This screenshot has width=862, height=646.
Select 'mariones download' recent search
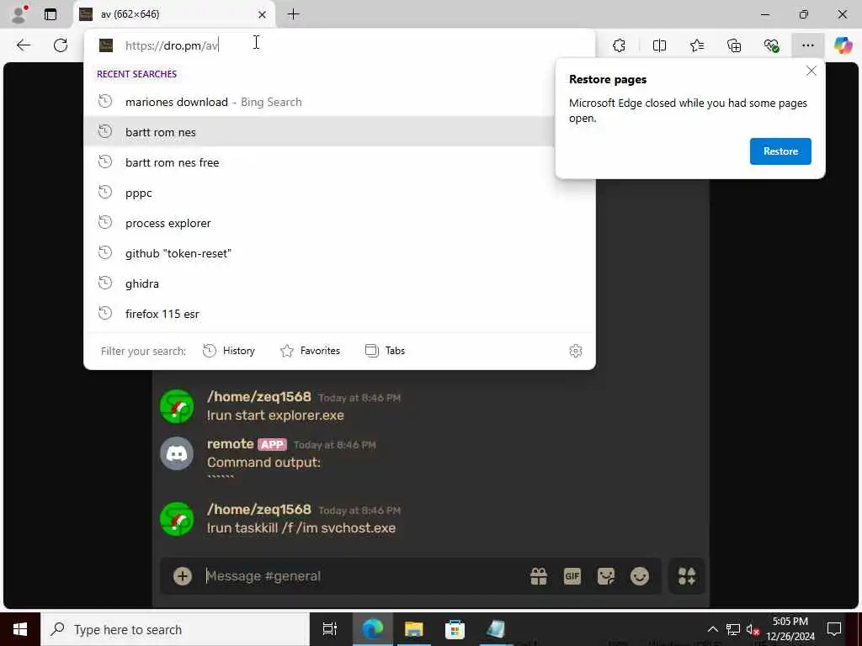pos(319,102)
